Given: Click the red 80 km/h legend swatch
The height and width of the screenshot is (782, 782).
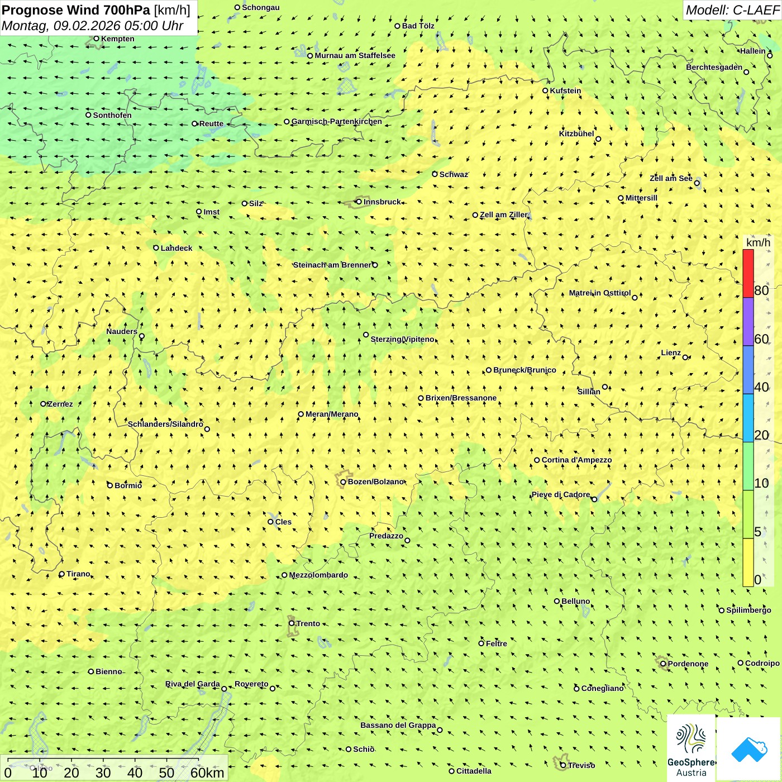Looking at the screenshot, I should click(x=748, y=273).
